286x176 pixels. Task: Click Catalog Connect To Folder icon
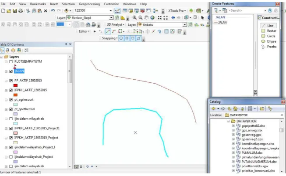click(262, 108)
